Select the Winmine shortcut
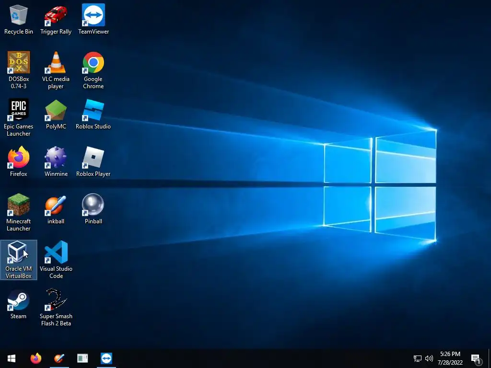491x368 pixels. (x=56, y=162)
